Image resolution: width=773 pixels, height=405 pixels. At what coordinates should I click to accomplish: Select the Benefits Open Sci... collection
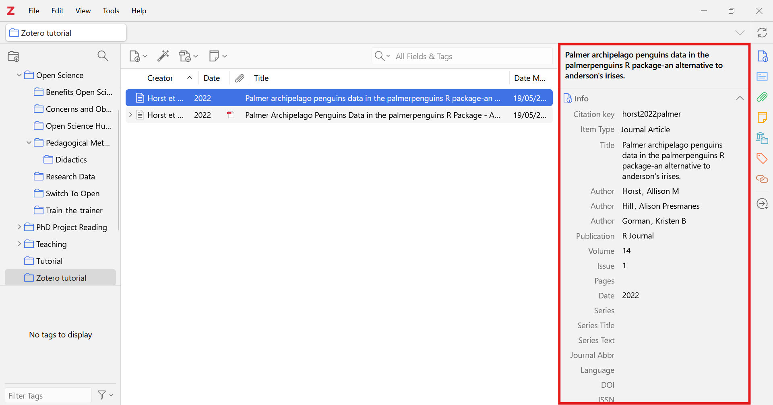pos(79,92)
